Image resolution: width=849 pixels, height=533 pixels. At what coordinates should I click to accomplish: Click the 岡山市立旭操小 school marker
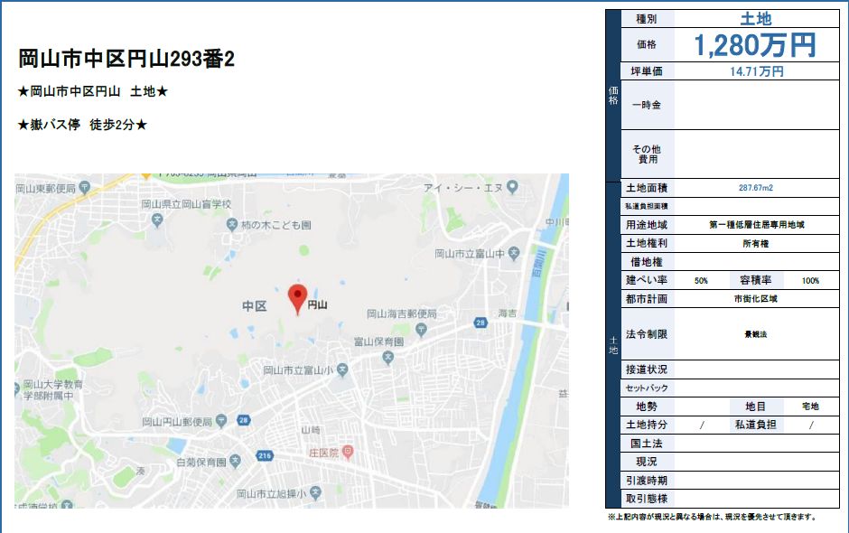click(316, 493)
